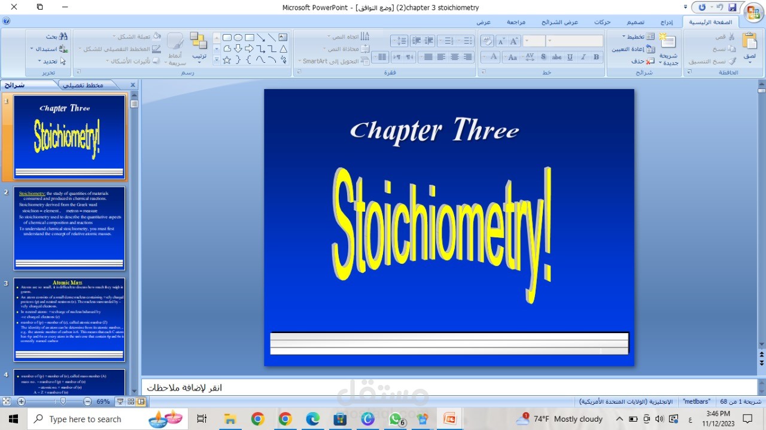The width and height of the screenshot is (766, 430).
Task: Select the Down Arrow shape
Action: (x=238, y=49)
